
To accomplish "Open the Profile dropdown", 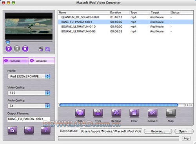I will click(x=29, y=76).
